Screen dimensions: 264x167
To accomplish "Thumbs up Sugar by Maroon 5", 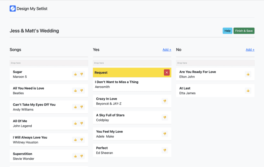I will 75,74.
